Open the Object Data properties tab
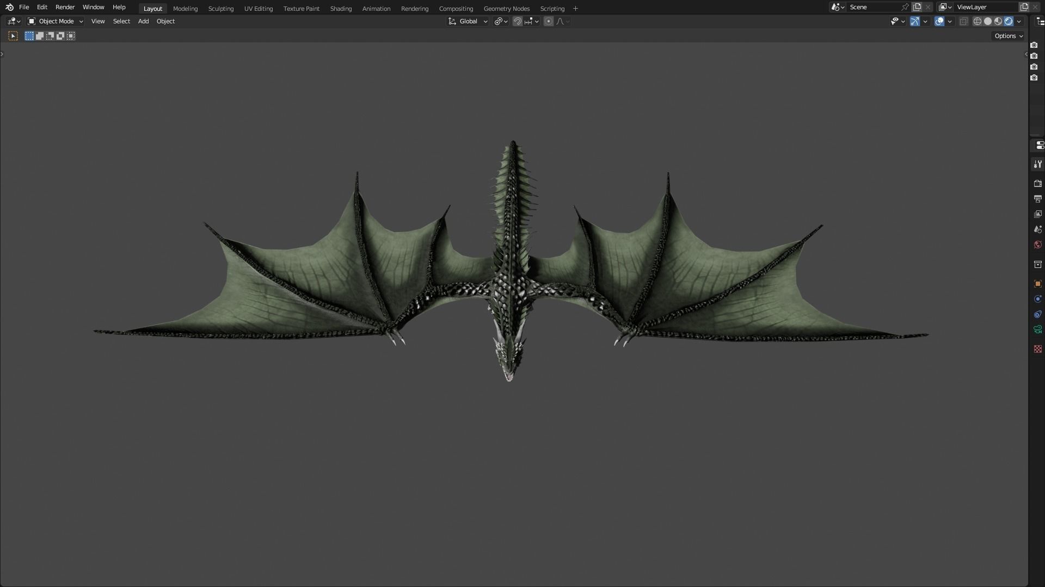The image size is (1045, 587). 1037,329
